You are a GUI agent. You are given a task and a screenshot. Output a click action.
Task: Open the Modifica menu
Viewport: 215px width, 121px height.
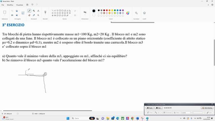pos(10,5)
